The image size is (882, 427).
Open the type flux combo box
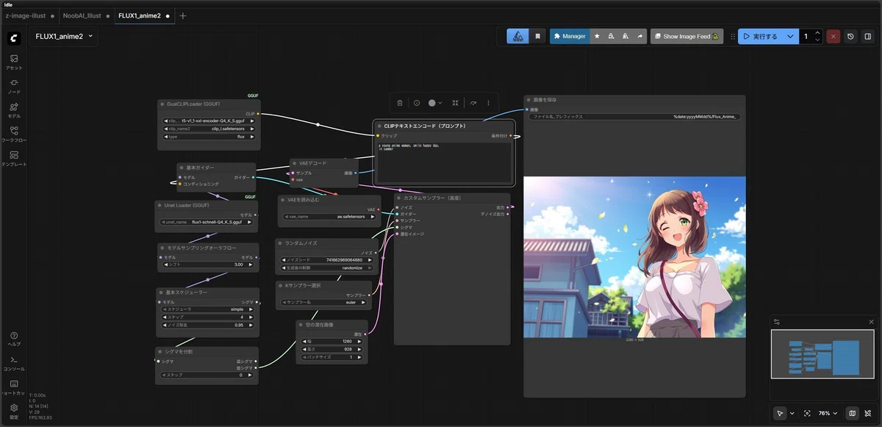click(x=210, y=137)
